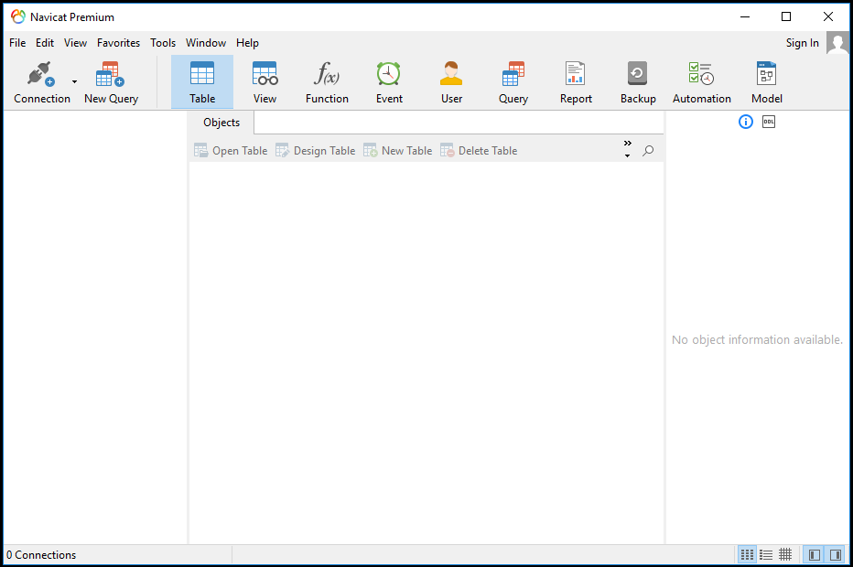Open a New Query from toolbar
This screenshot has width=853, height=567.
point(111,82)
